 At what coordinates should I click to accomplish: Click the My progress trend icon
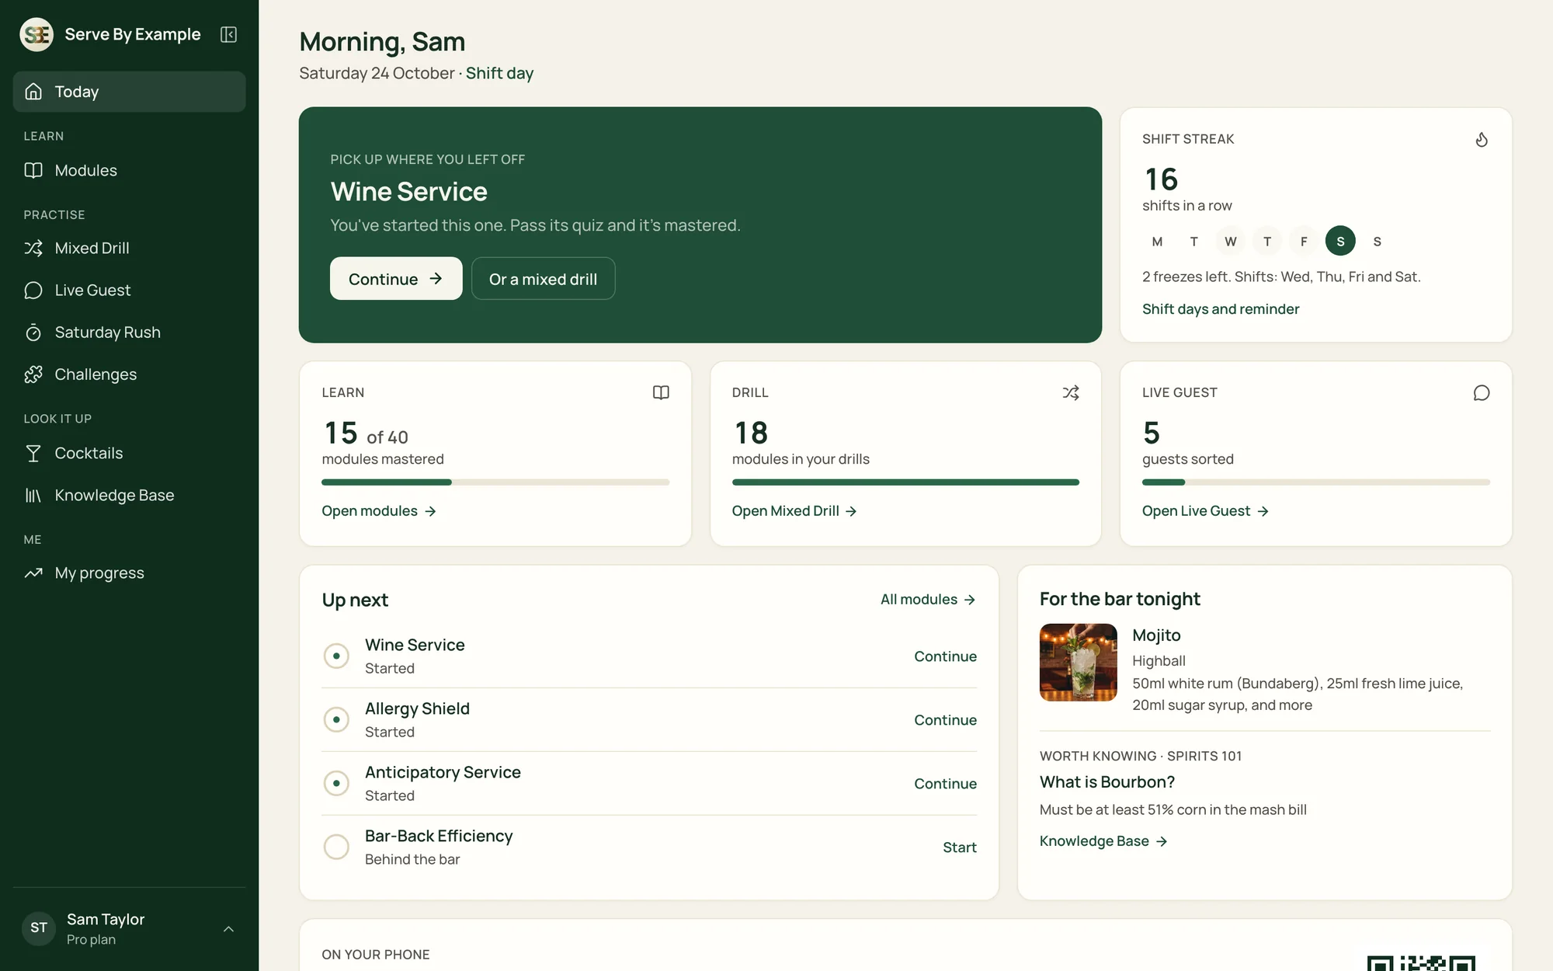[33, 573]
